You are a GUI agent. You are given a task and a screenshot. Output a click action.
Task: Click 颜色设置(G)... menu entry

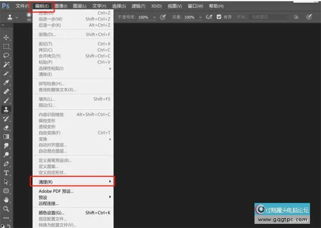pos(51,213)
